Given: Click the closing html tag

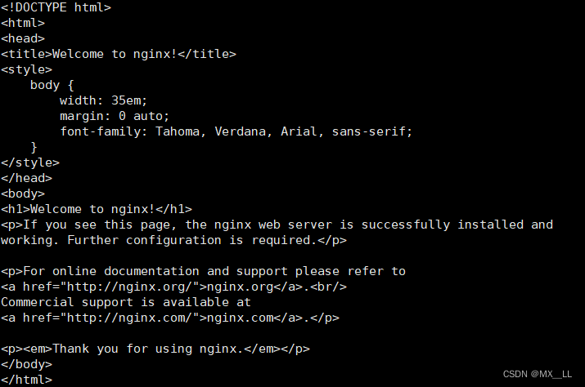Looking at the screenshot, I should (x=26, y=380).
